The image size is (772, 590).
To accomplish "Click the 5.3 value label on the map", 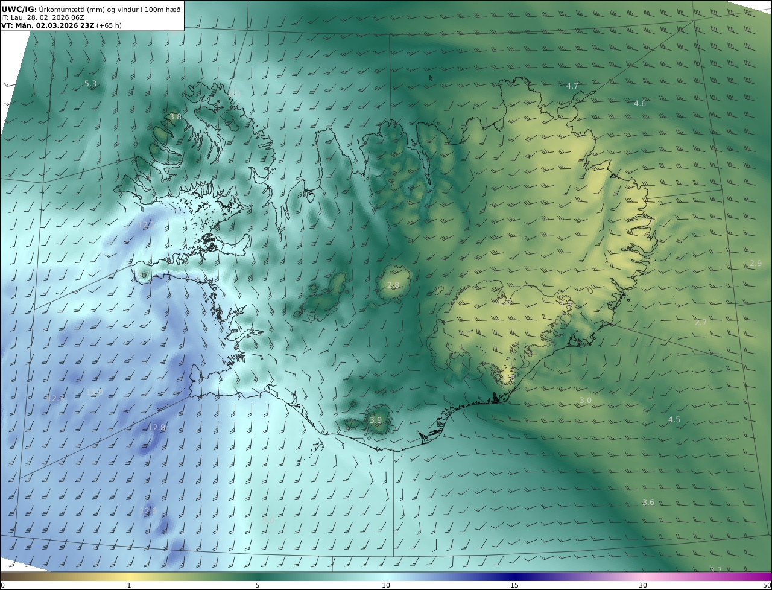I will [90, 84].
